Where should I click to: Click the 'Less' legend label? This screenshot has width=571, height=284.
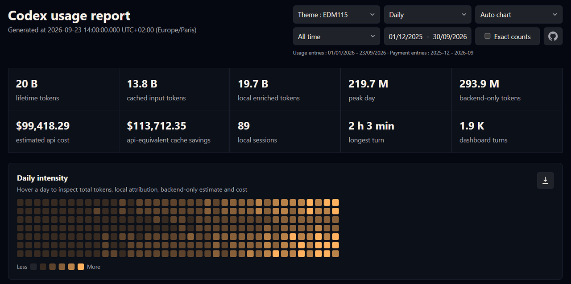pyautogui.click(x=22, y=267)
